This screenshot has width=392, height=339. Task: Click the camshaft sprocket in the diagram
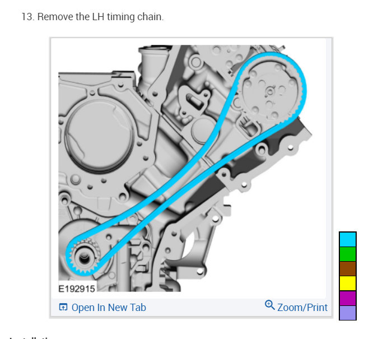click(271, 90)
